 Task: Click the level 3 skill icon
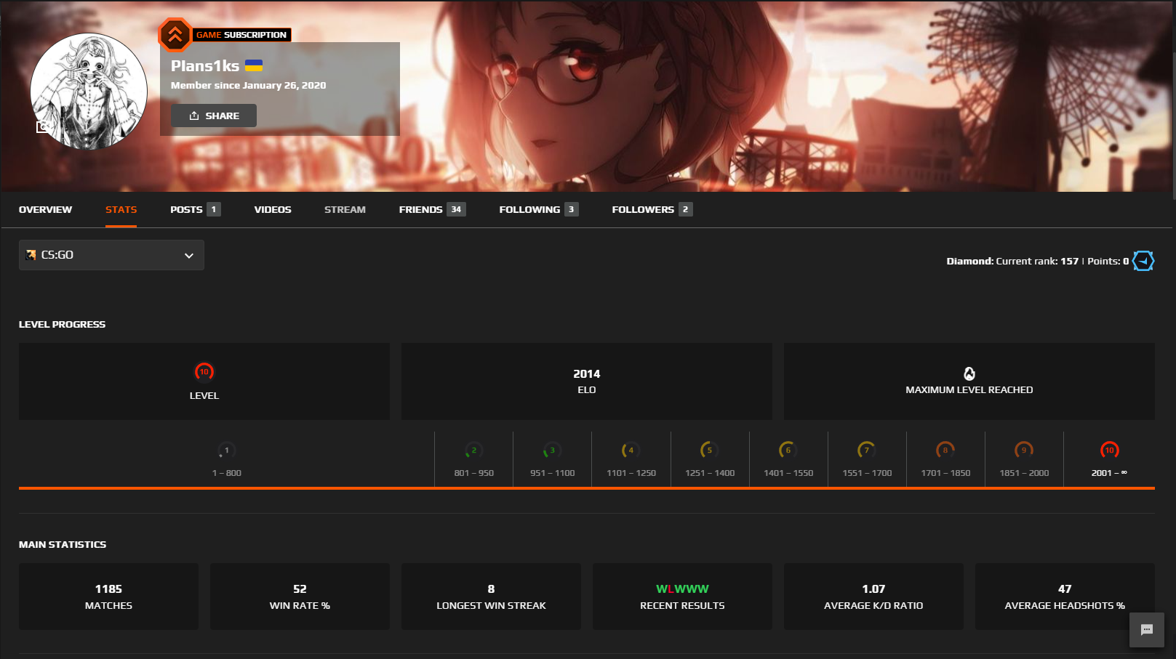pos(552,450)
